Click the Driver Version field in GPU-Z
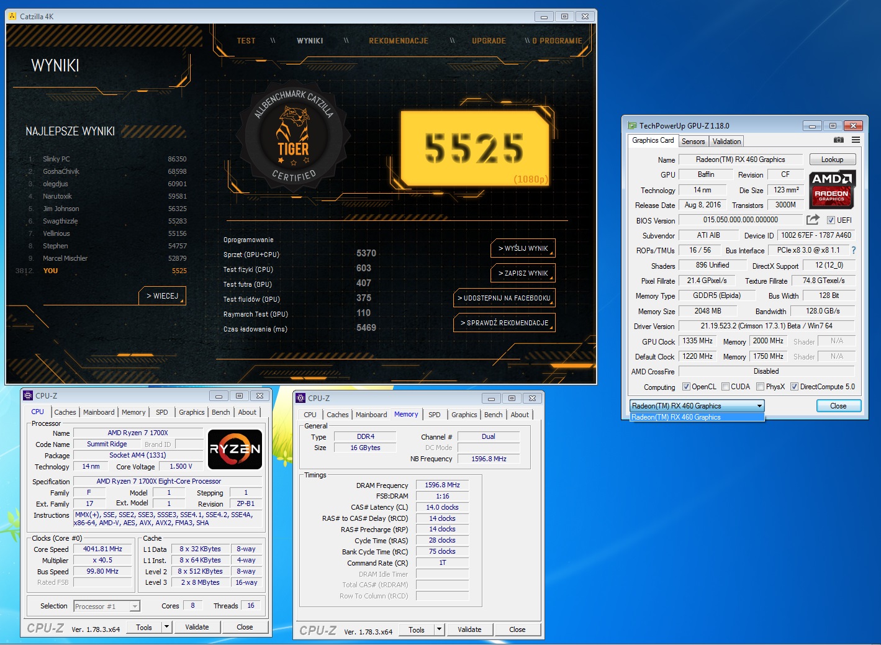 [x=767, y=326]
